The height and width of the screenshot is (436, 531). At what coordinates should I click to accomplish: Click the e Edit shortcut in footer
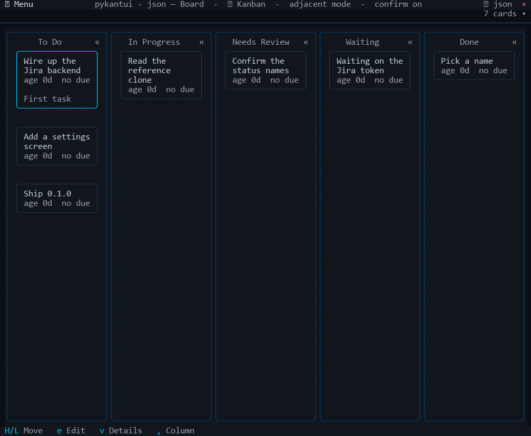click(71, 431)
